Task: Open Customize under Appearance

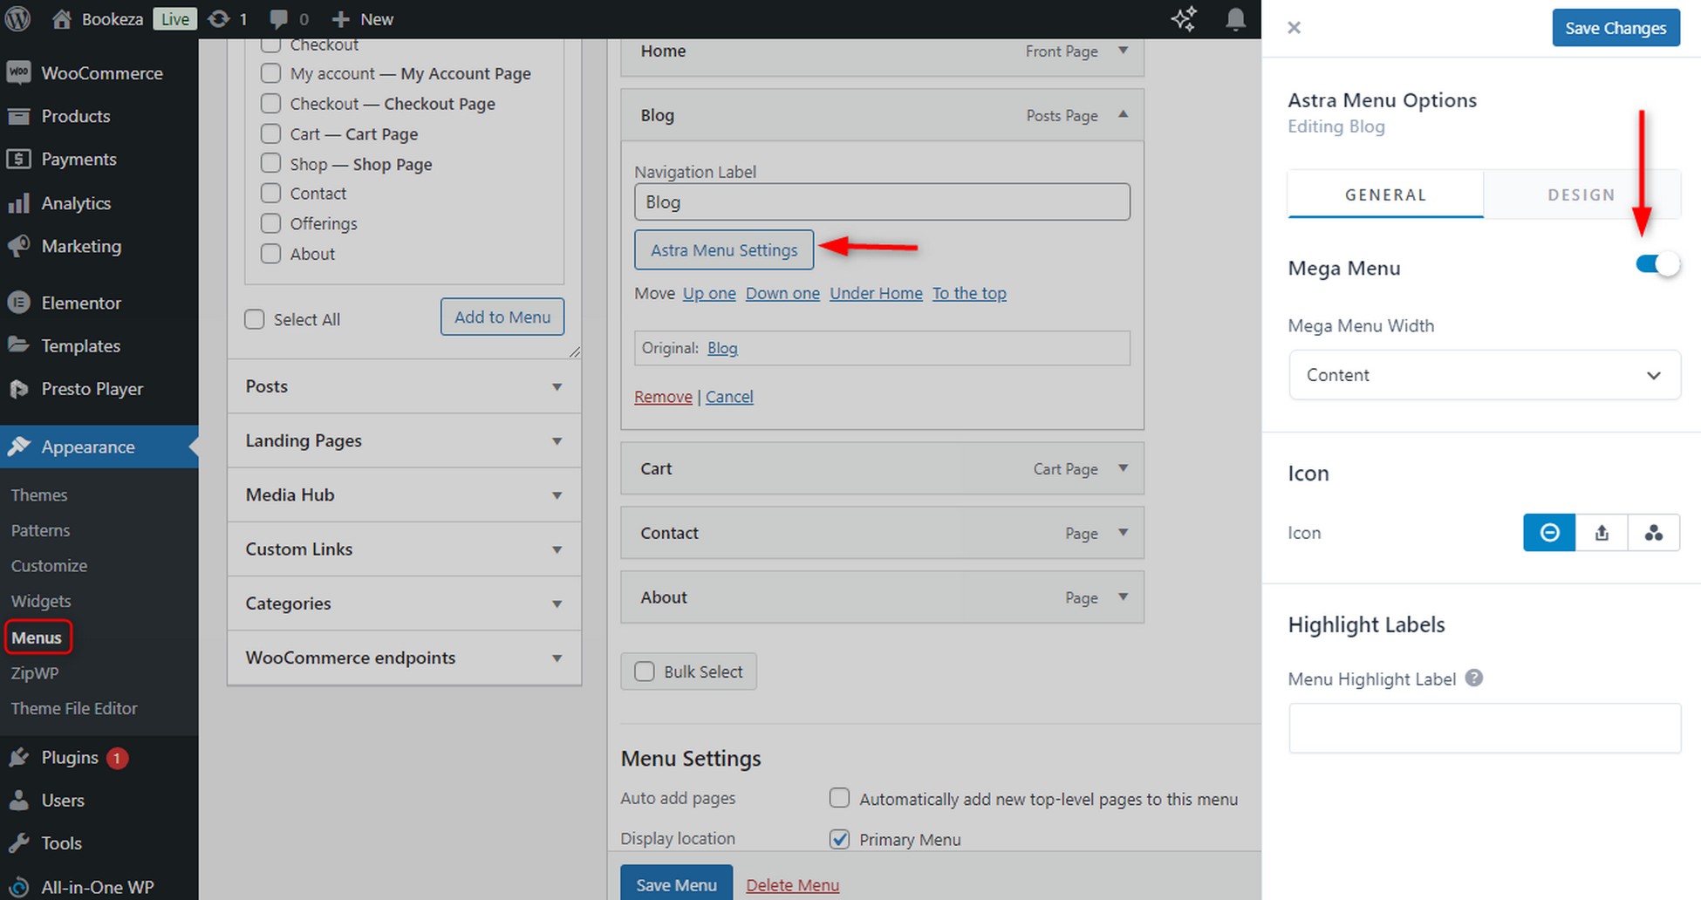Action: [49, 565]
